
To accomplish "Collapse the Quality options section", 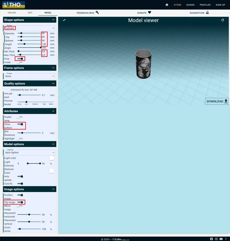I will (53, 84).
